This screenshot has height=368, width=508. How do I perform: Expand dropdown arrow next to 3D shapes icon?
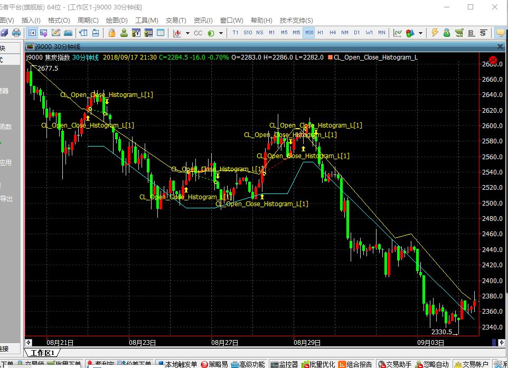[420, 33]
